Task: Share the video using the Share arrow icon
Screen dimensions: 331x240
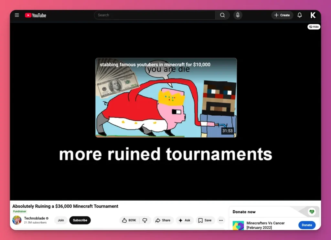Action: (163, 220)
